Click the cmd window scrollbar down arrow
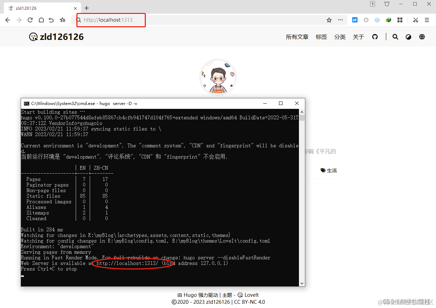Screen dimensions: 436x308 302,283
